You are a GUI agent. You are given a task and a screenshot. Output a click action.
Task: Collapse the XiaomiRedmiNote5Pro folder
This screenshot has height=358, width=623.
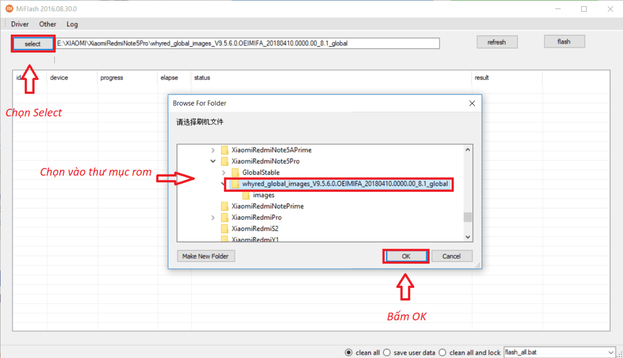pos(213,161)
